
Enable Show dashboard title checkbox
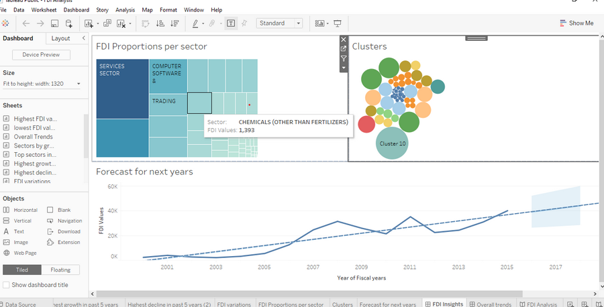tap(6, 285)
